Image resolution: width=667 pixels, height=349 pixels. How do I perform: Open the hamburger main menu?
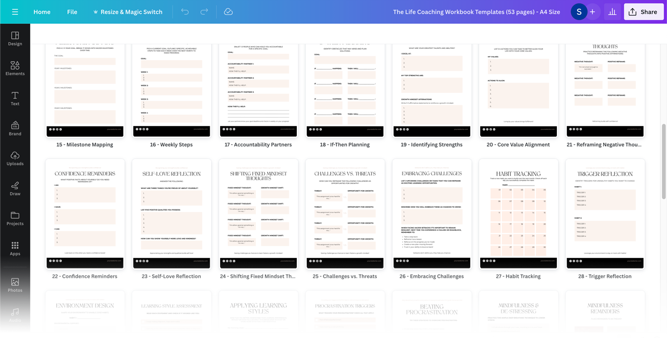click(x=15, y=12)
